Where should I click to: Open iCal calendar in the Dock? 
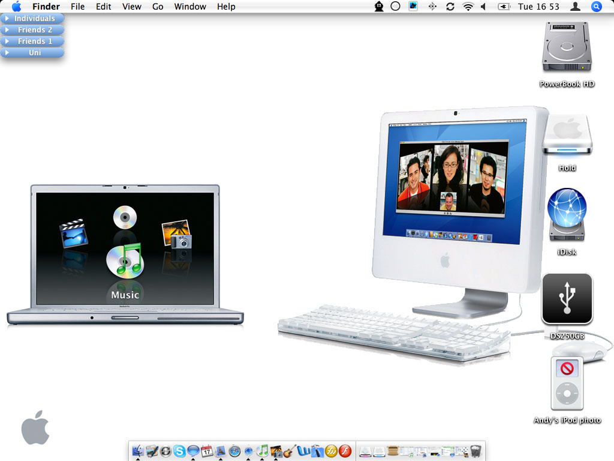(207, 451)
